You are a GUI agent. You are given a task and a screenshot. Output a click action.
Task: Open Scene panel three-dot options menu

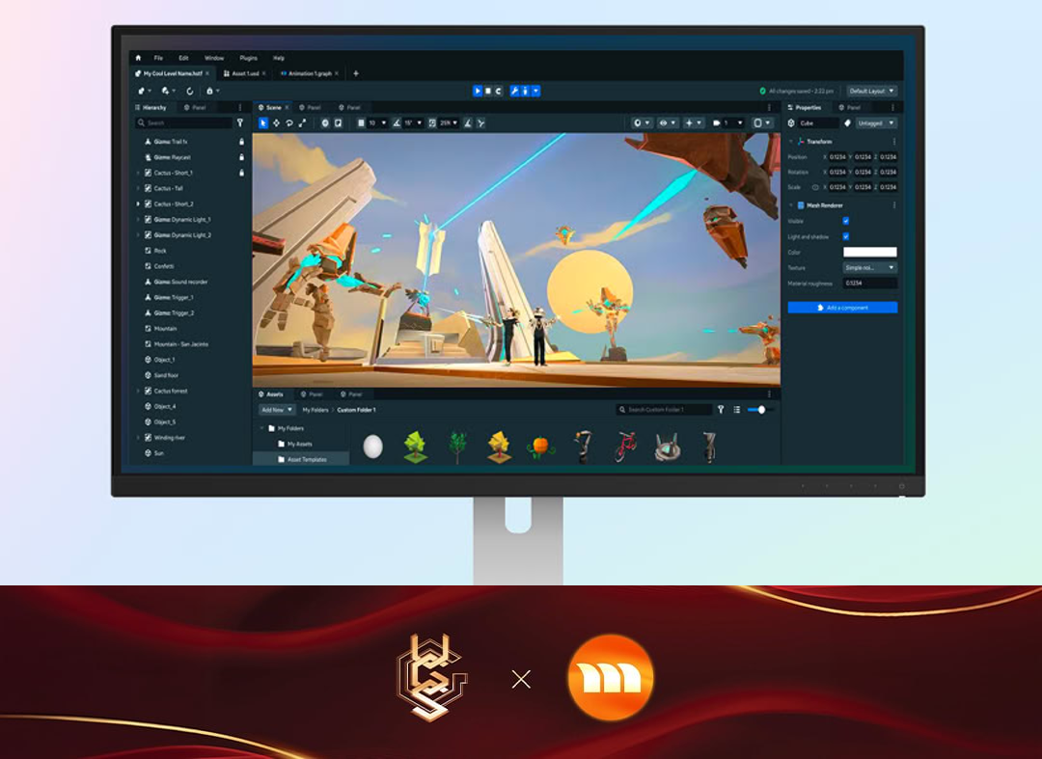point(770,107)
